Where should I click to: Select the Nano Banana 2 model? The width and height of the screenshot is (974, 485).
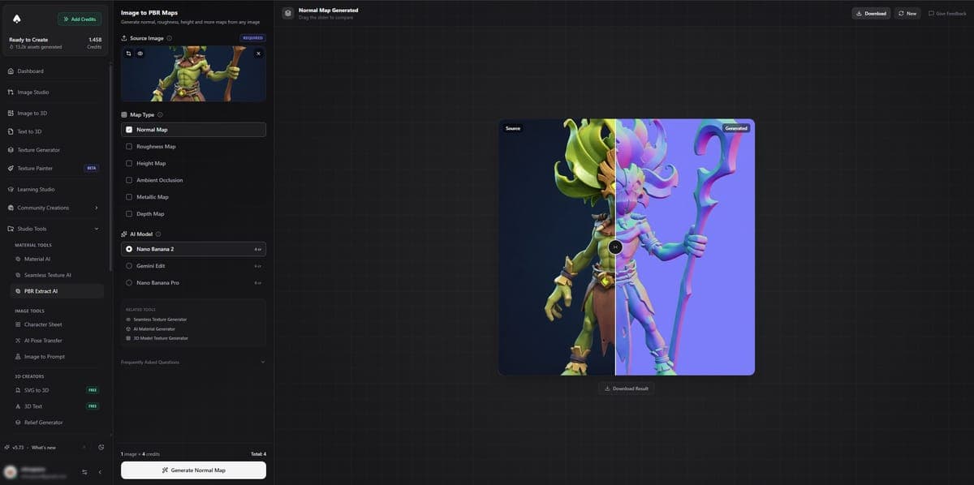(193, 249)
